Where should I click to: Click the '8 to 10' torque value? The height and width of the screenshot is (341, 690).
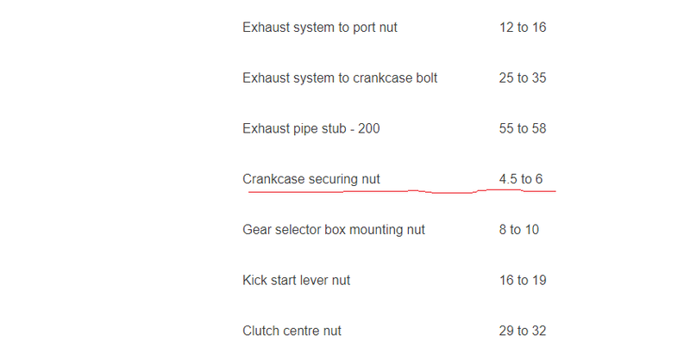[519, 229]
